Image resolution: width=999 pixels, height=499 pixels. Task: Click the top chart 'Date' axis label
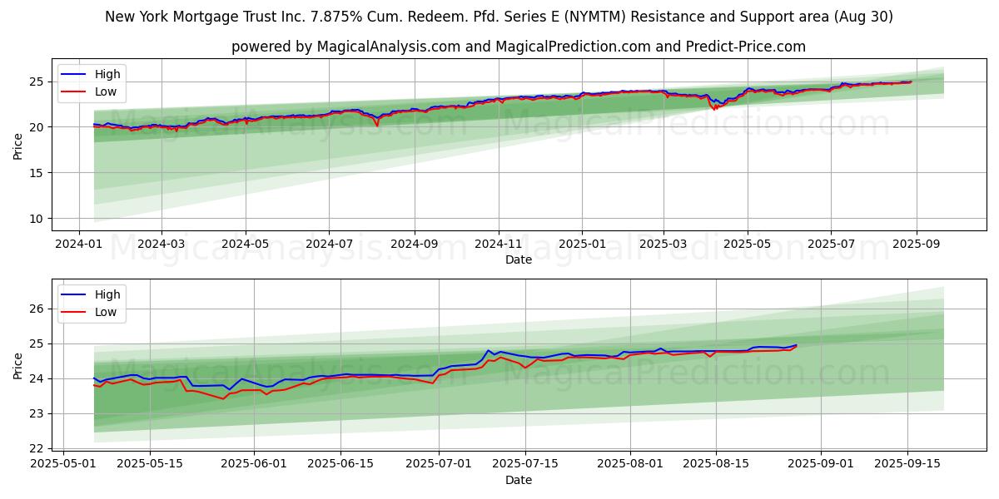point(519,259)
